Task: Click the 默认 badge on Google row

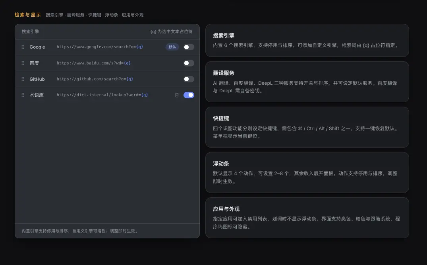Action: [172, 47]
